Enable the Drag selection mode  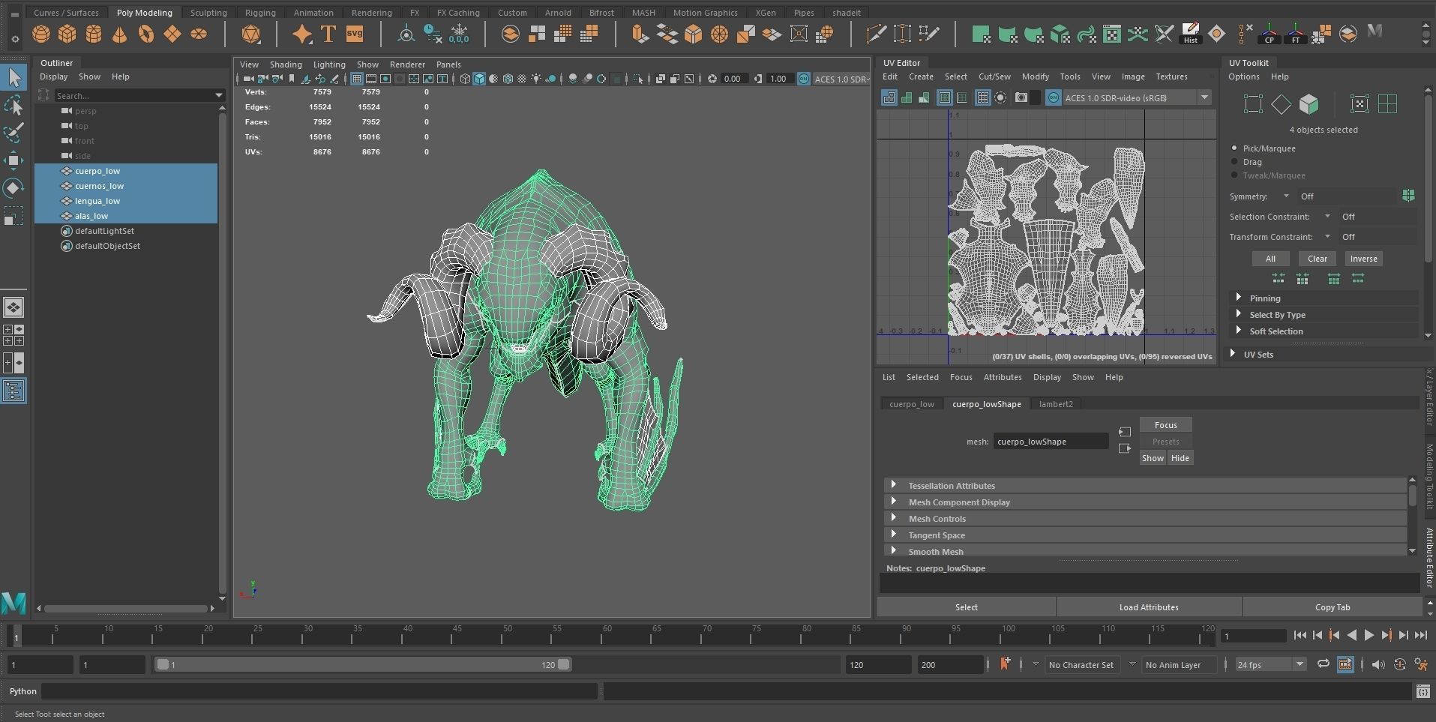click(1235, 162)
